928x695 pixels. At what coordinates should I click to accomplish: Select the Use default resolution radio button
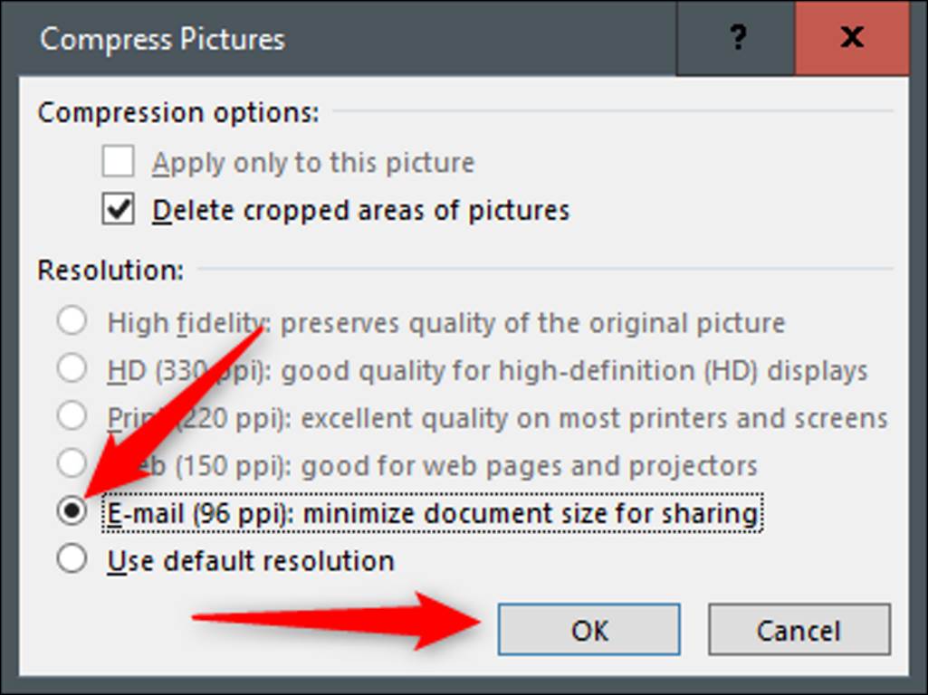pyautogui.click(x=72, y=560)
